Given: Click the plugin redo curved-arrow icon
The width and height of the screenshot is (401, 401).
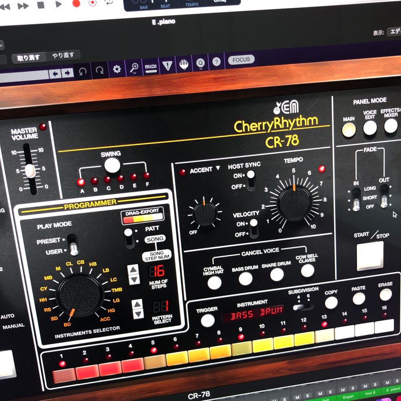Looking at the screenshot, I should 99,70.
